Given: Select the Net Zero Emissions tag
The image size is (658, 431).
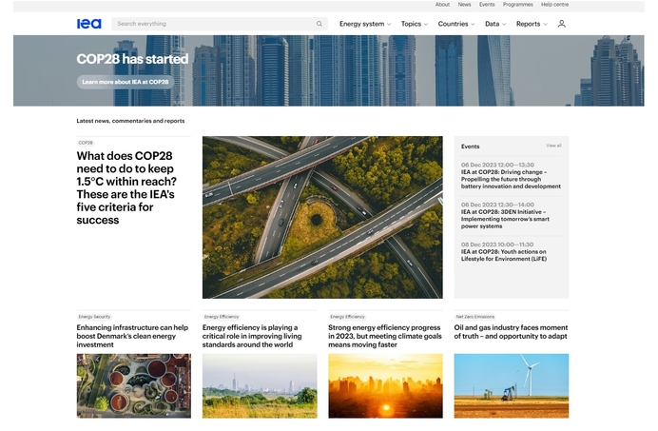Looking at the screenshot, I should tap(474, 317).
